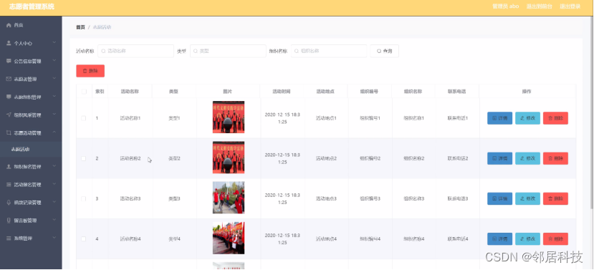Click the microphone icon beside 留言板管理

(x=9, y=221)
